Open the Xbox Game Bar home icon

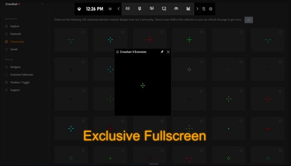point(79,9)
